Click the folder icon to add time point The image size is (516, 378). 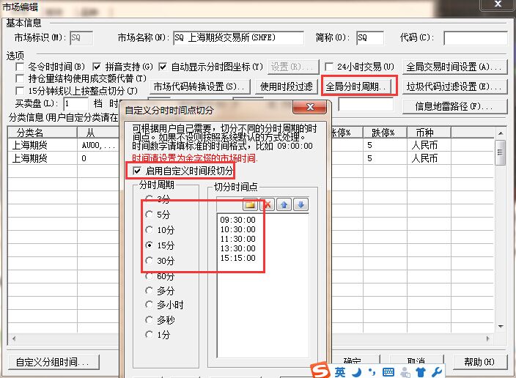[x=251, y=204]
